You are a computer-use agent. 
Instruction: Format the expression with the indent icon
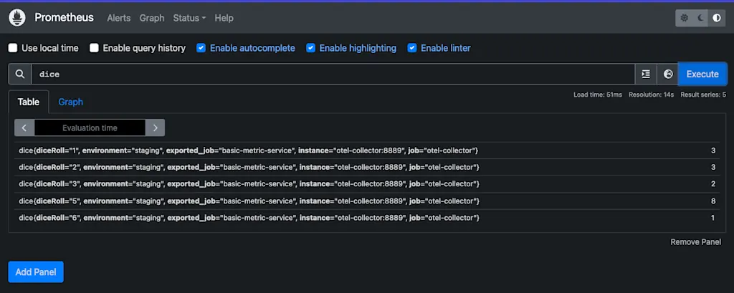pos(646,74)
